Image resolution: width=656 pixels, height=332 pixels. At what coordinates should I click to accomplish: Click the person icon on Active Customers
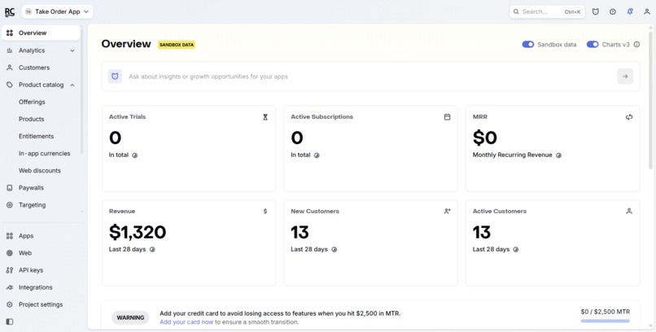(x=629, y=211)
